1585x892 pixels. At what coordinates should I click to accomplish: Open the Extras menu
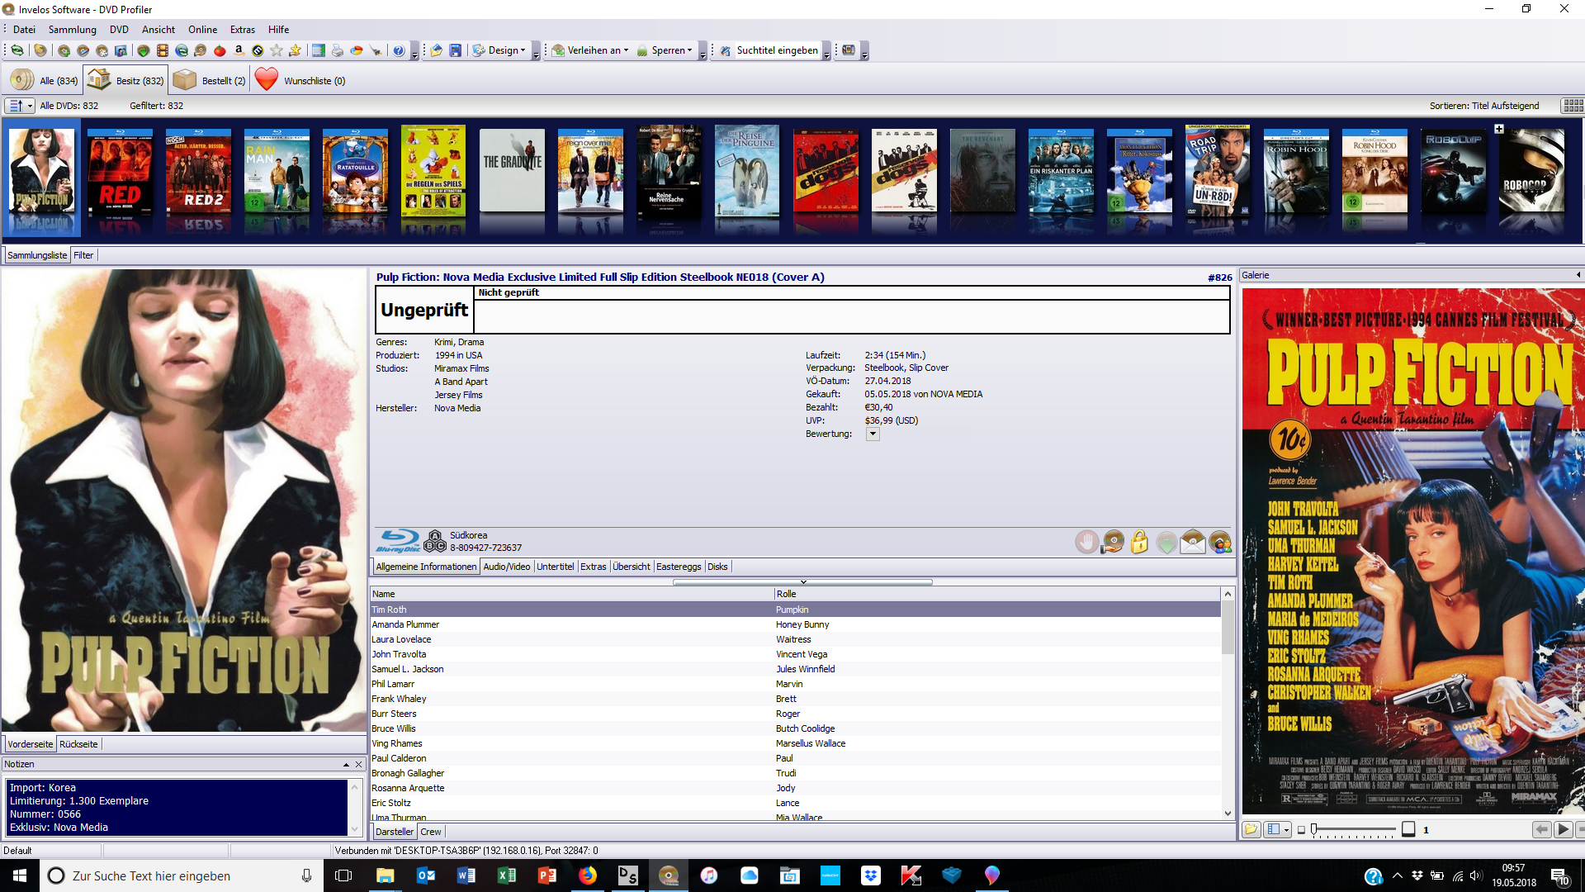[243, 29]
